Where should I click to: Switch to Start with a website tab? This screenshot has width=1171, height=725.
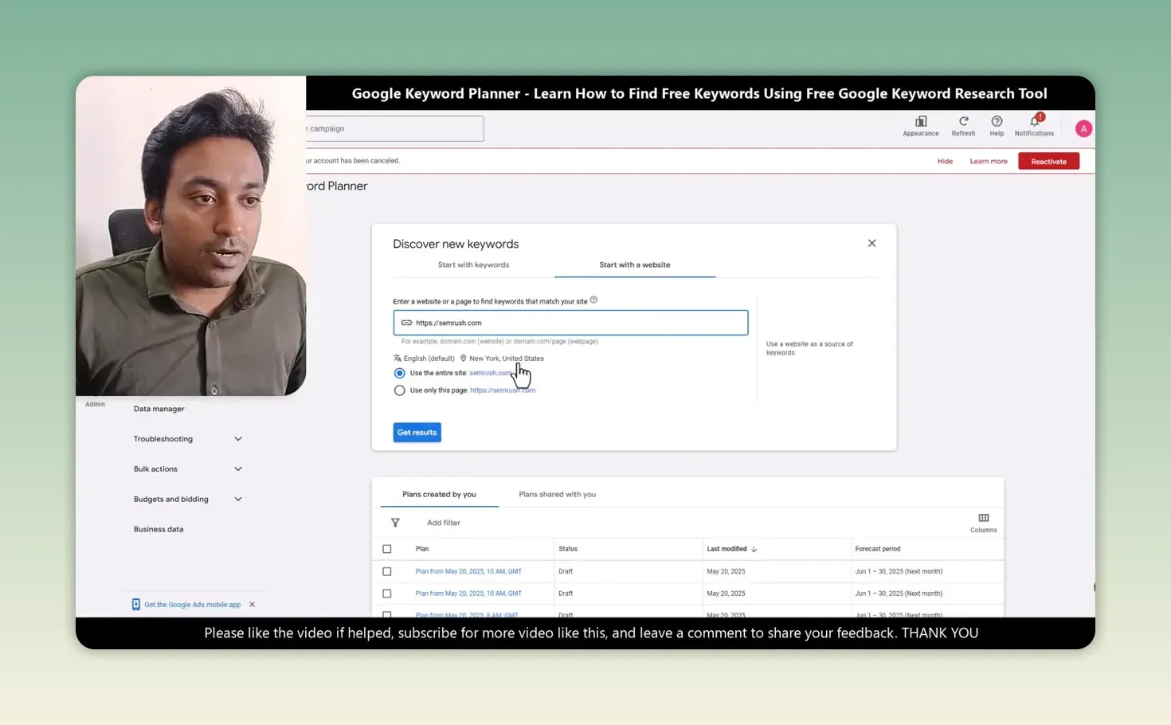point(635,265)
